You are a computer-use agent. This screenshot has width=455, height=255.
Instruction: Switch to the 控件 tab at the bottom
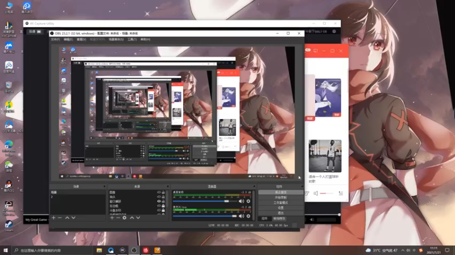264,219
